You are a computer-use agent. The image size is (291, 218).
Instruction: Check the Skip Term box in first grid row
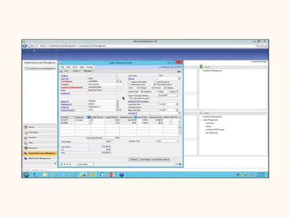click(171, 120)
